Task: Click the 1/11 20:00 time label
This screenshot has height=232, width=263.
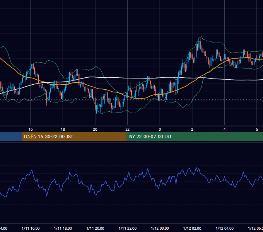Action: 95,228
